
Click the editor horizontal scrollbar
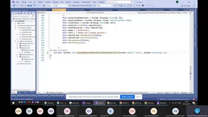pos(109,93)
